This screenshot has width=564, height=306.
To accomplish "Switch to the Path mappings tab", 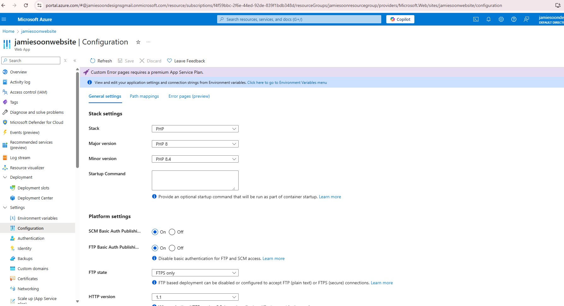I will [144, 96].
